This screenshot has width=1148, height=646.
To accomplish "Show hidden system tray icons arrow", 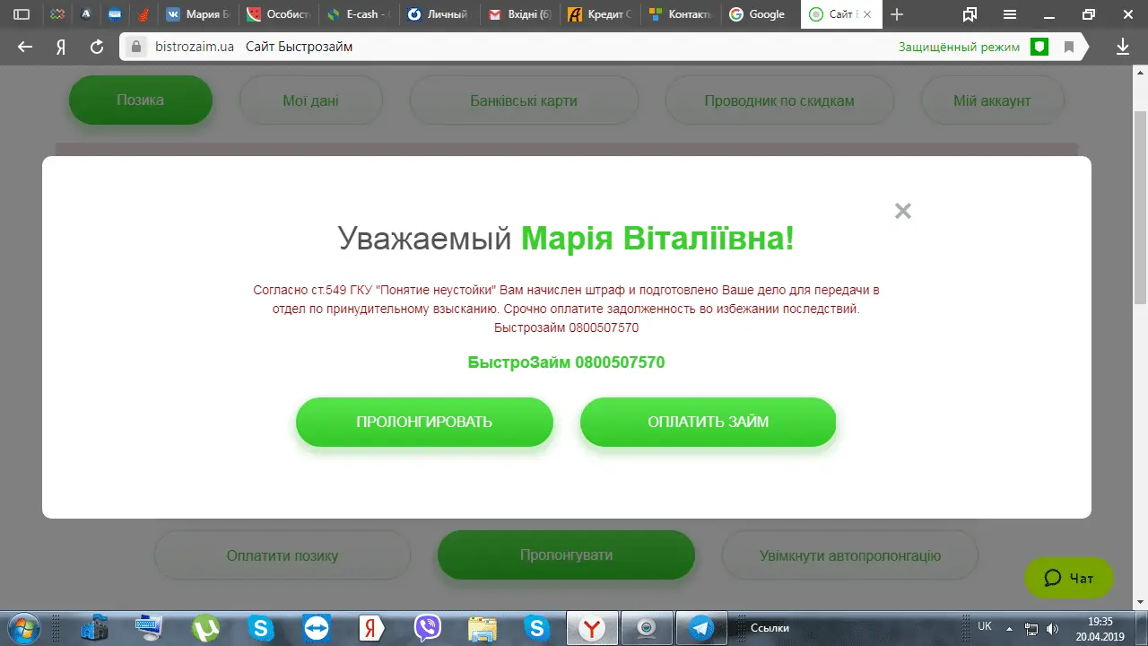I will point(1009,627).
